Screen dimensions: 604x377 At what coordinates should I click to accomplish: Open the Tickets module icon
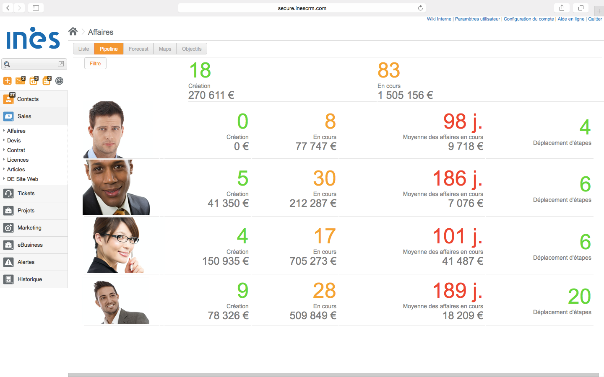[x=8, y=194]
